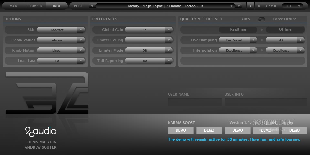
Task: Open the Offline Interpolation dropdown
Action: tap(285, 50)
